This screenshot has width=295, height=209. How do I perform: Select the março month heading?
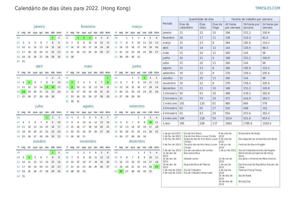point(137,27)
